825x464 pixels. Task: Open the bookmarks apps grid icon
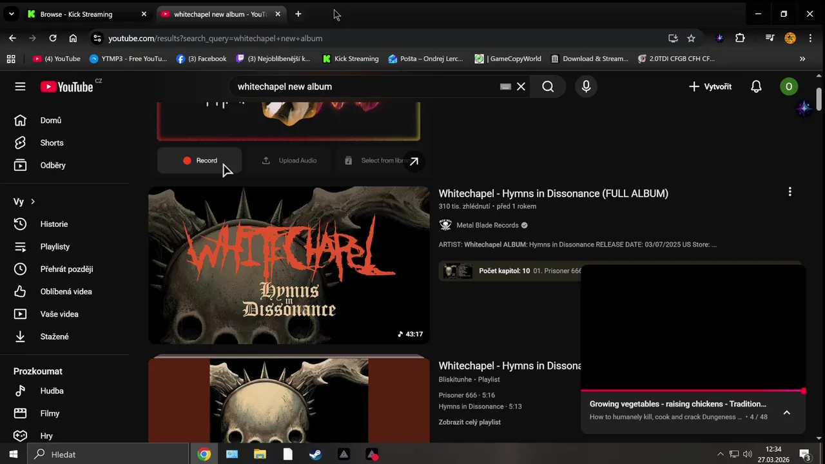coord(11,59)
